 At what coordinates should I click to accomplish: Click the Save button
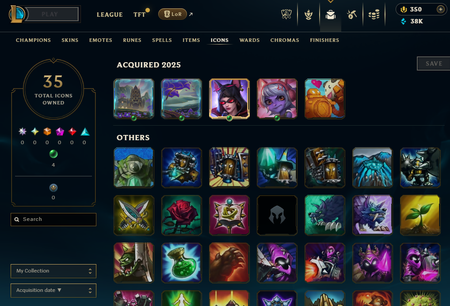433,63
